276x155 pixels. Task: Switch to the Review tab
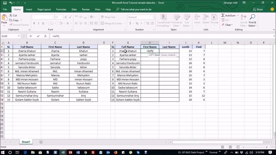tap(86, 9)
